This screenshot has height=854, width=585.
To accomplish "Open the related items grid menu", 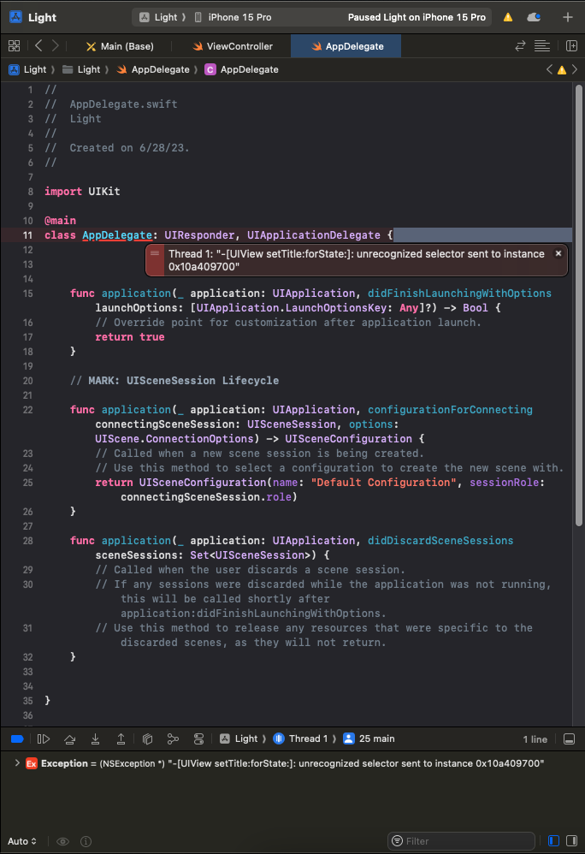I will [14, 46].
